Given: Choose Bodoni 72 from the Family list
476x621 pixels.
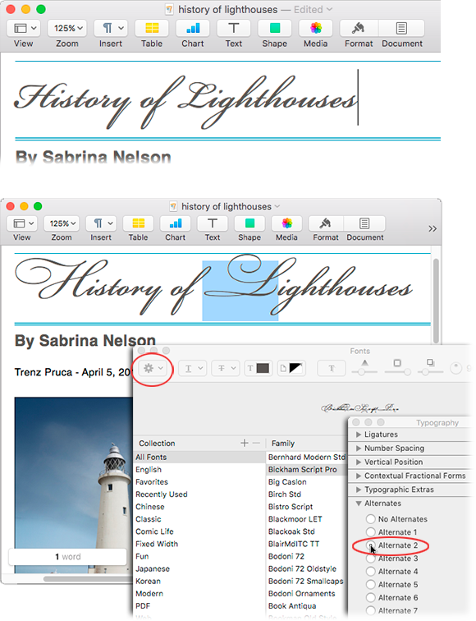Looking at the screenshot, I should coord(286,556).
